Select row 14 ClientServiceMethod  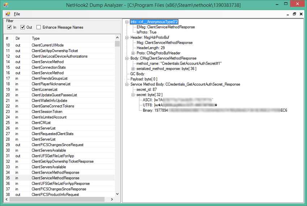pyautogui.click(x=59, y=62)
